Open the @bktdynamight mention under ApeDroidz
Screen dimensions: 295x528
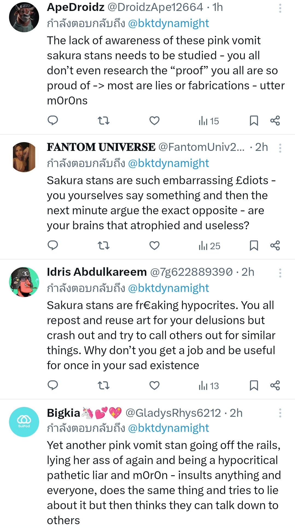coord(168,24)
